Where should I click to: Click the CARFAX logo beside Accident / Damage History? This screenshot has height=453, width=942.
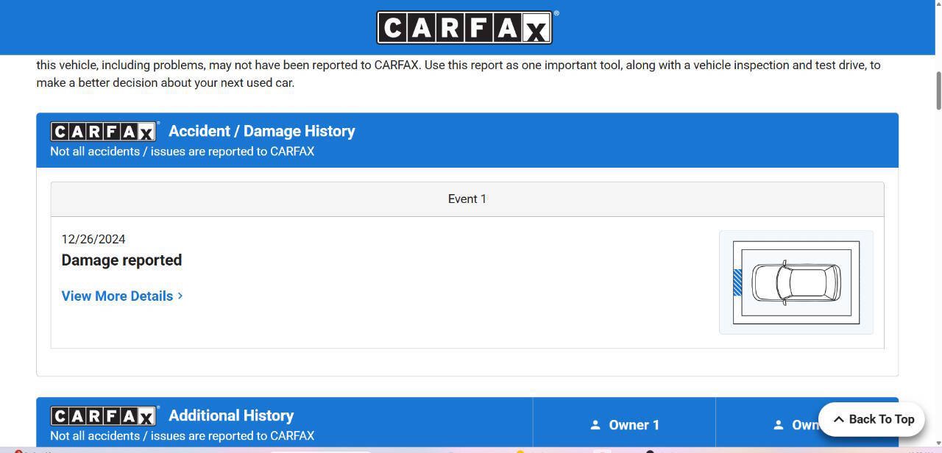(x=104, y=132)
